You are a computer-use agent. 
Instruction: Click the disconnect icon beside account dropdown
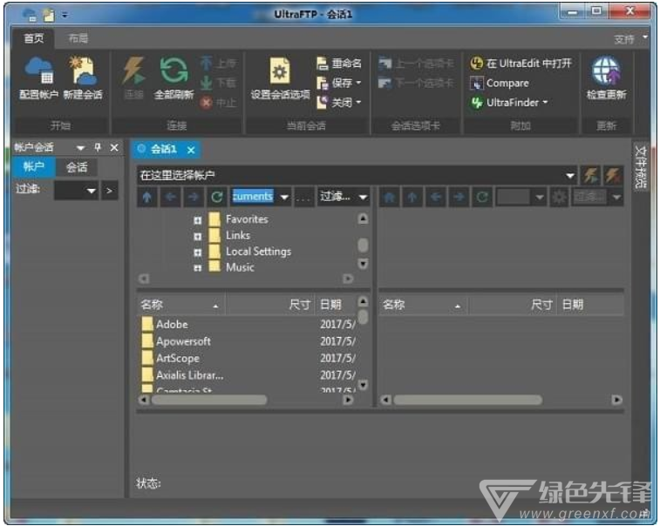tap(613, 175)
